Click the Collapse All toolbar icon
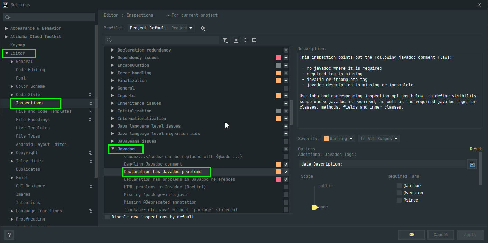Image resolution: width=488 pixels, height=243 pixels. coord(245,40)
